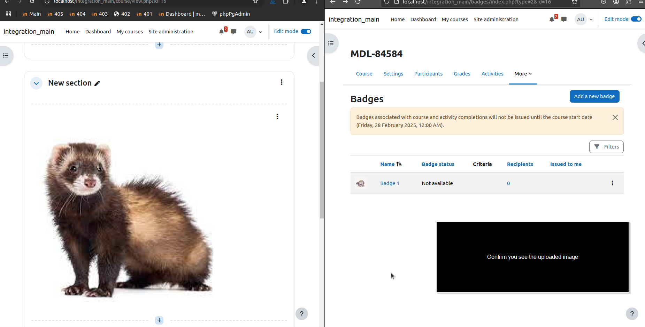The width and height of the screenshot is (645, 327).
Task: Open messaging drawer icon in left window
Action: coord(233,32)
